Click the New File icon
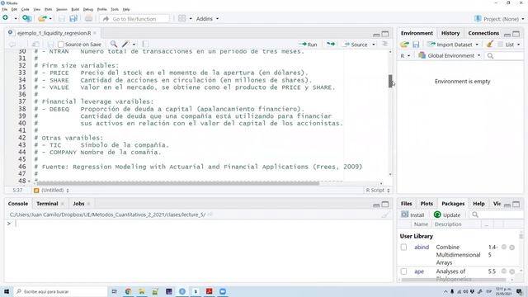The width and height of the screenshot is (528, 297). pos(6,18)
